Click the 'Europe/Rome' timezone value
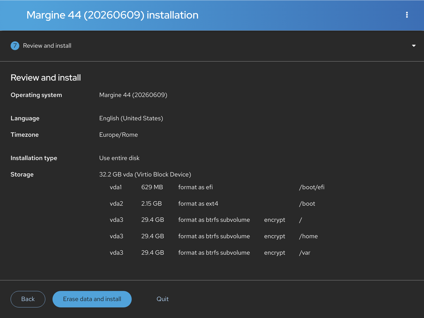Image resolution: width=424 pixels, height=318 pixels. pyautogui.click(x=118, y=135)
